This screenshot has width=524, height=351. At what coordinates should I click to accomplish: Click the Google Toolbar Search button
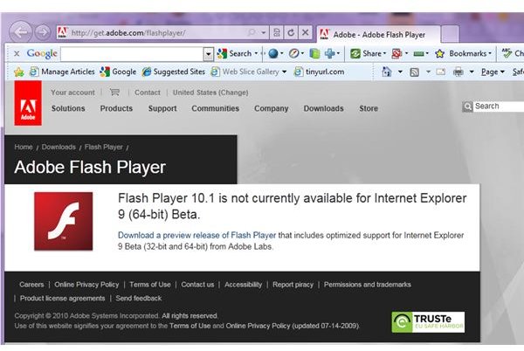pos(234,53)
